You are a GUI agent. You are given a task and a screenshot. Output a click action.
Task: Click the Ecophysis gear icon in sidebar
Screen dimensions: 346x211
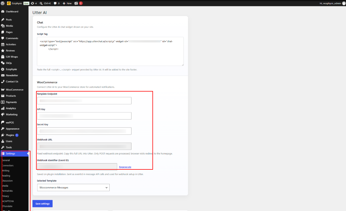pos(3,69)
